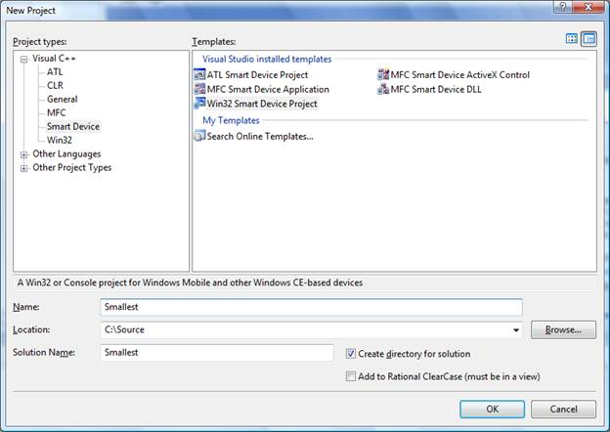Click the 'MFC Smart Device Application' text

[x=268, y=90]
